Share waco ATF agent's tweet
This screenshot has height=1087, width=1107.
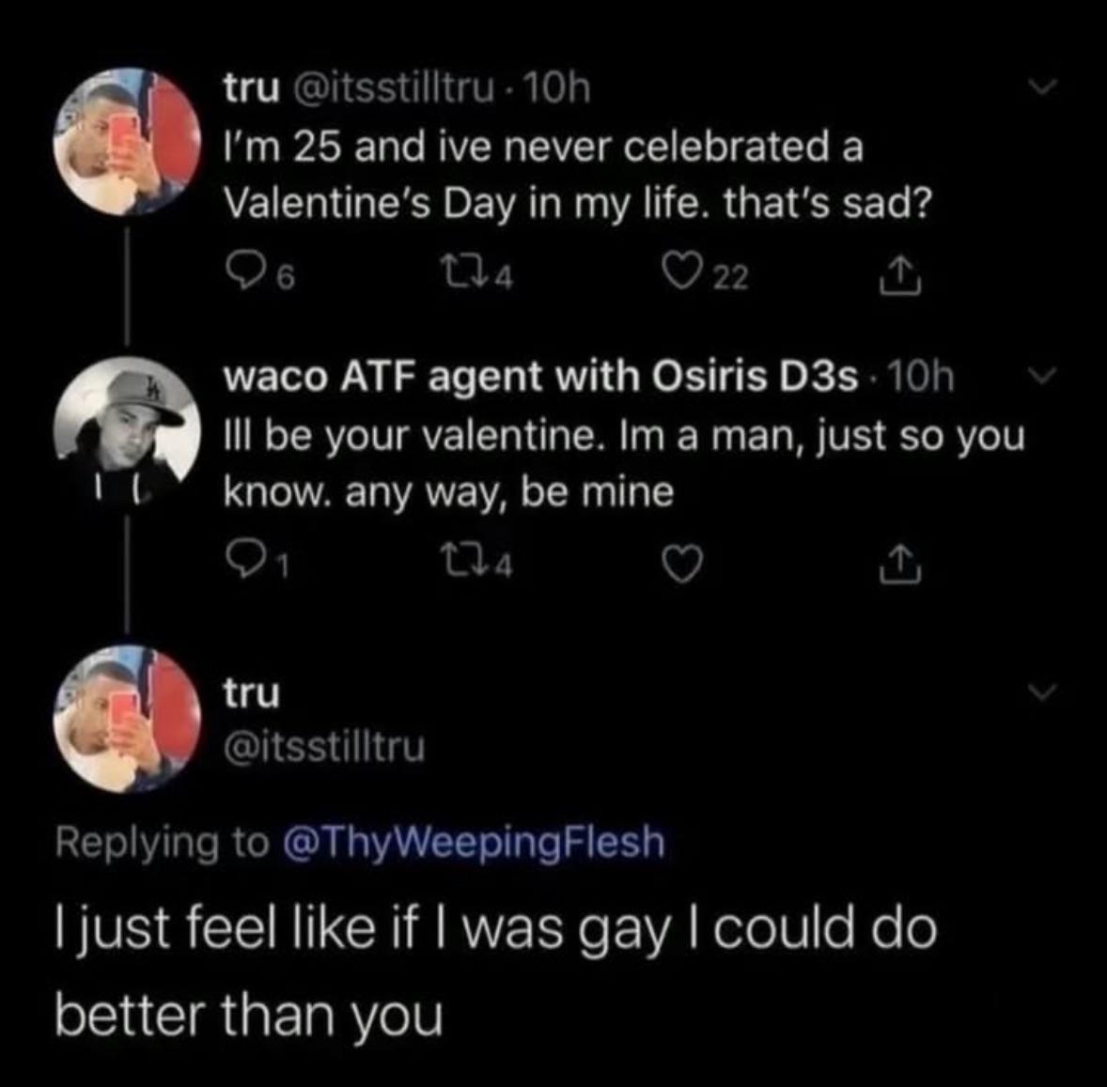pos(899,561)
